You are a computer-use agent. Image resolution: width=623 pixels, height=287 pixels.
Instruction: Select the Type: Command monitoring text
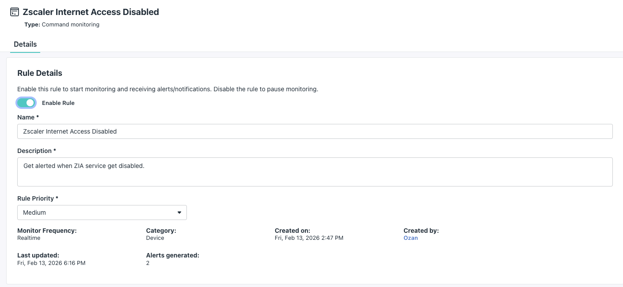(62, 25)
